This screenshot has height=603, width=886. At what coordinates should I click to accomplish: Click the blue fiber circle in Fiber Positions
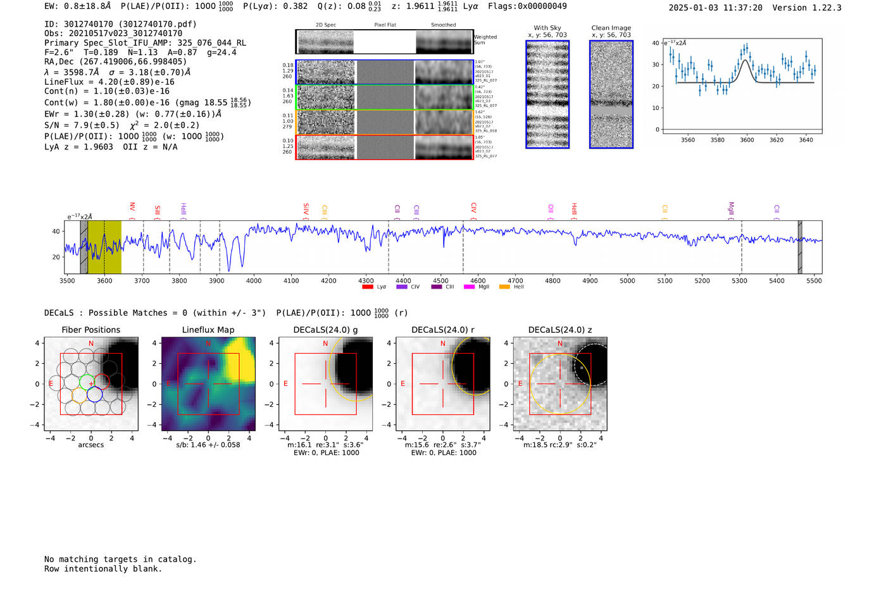tap(94, 395)
